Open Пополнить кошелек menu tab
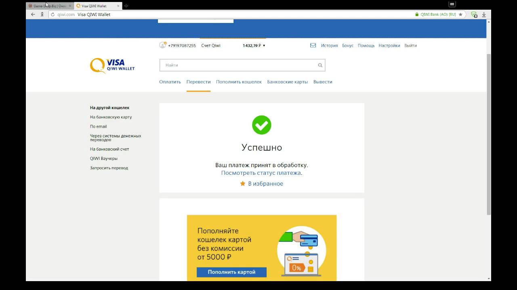The height and width of the screenshot is (290, 517). click(239, 82)
